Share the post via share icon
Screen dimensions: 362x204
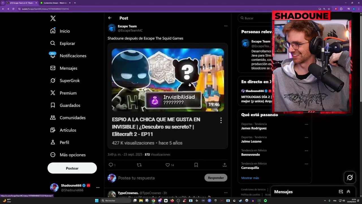(x=225, y=165)
